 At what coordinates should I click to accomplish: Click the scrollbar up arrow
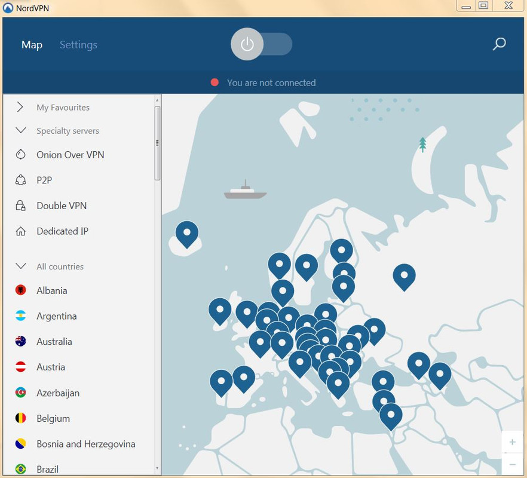click(157, 100)
